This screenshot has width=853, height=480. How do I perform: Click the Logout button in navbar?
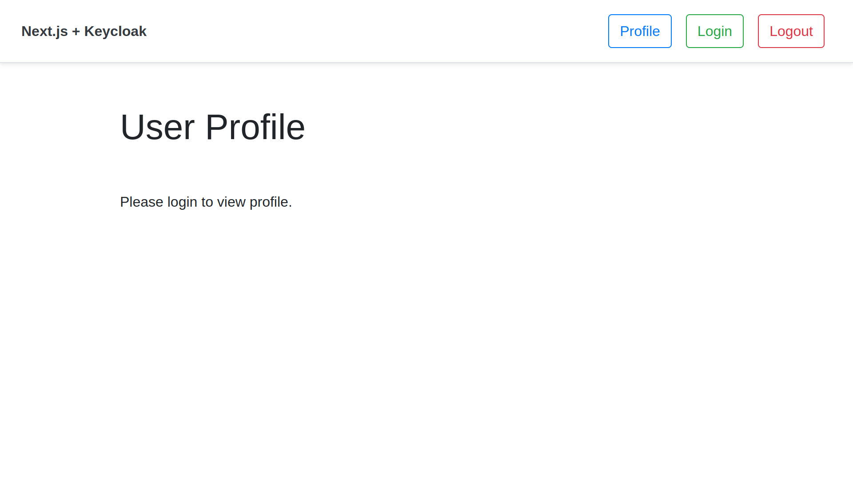[791, 31]
